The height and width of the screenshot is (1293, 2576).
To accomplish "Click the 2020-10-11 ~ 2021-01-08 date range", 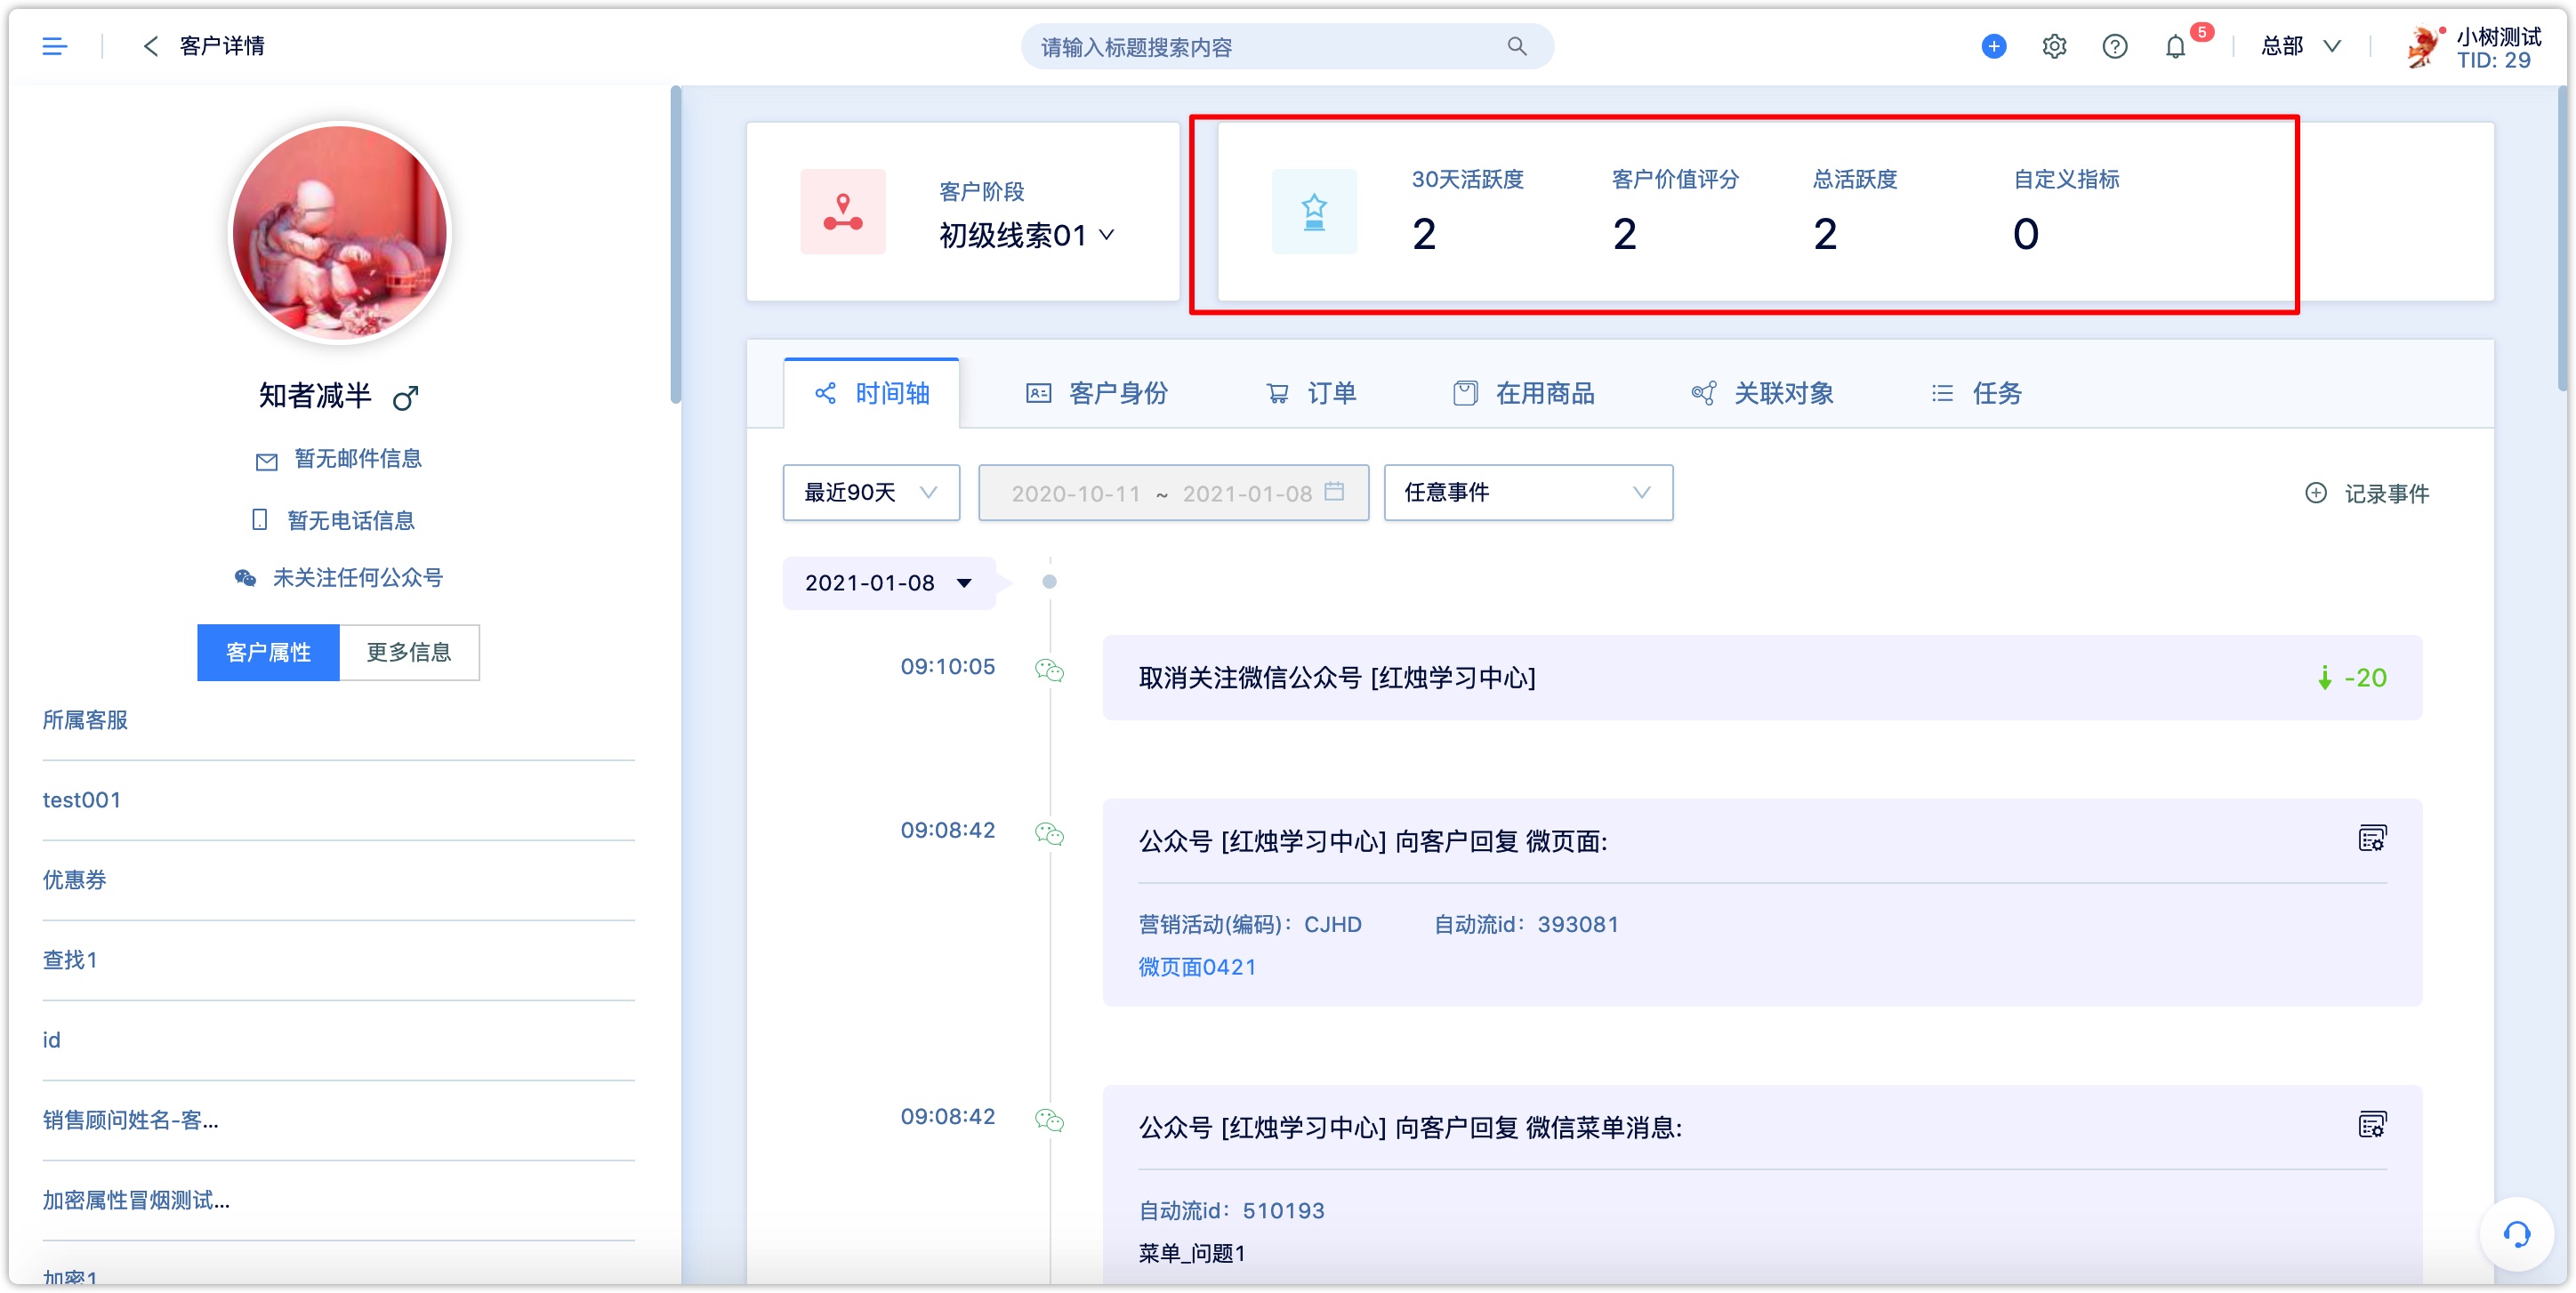I will click(x=1173, y=492).
